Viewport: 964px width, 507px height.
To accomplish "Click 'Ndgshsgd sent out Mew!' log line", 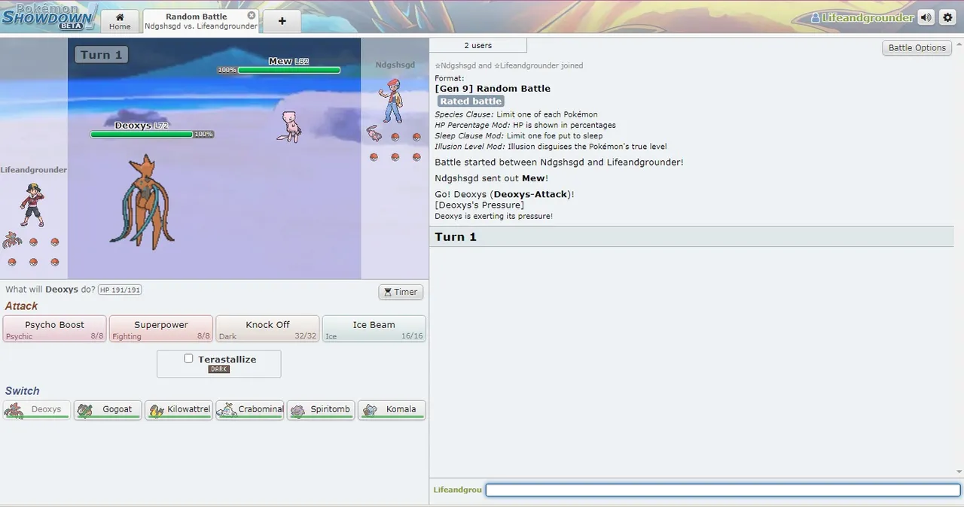I will [x=492, y=178].
